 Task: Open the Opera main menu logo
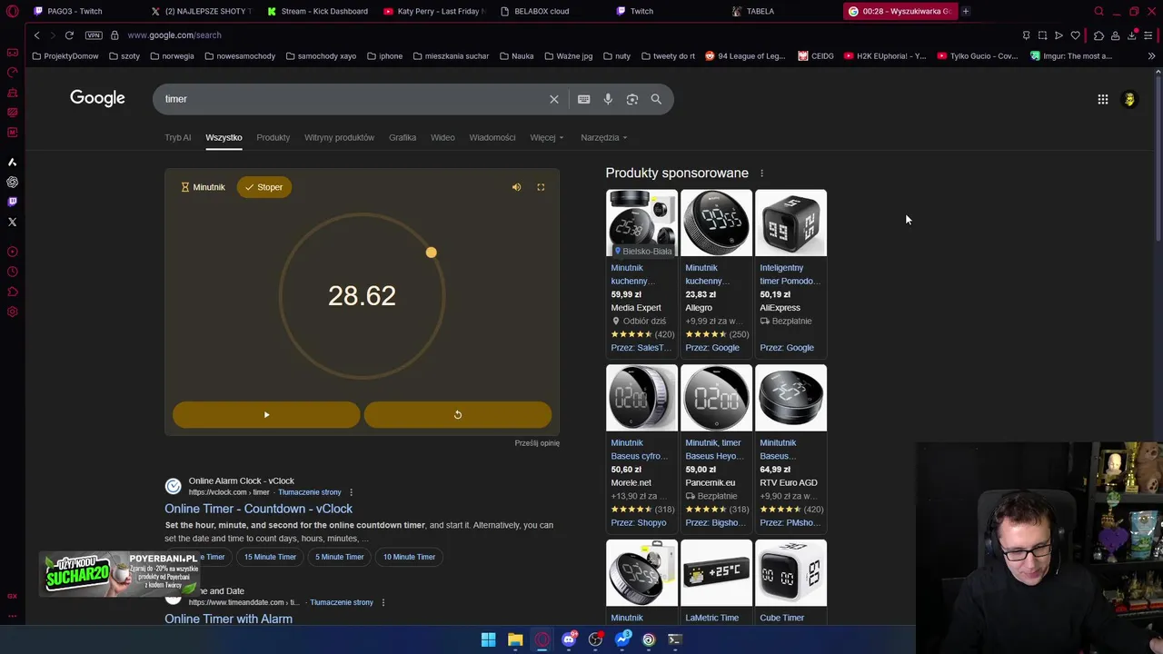pyautogui.click(x=12, y=11)
